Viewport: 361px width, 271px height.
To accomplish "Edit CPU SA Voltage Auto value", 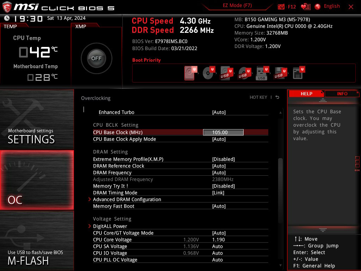I will pyautogui.click(x=217, y=246).
